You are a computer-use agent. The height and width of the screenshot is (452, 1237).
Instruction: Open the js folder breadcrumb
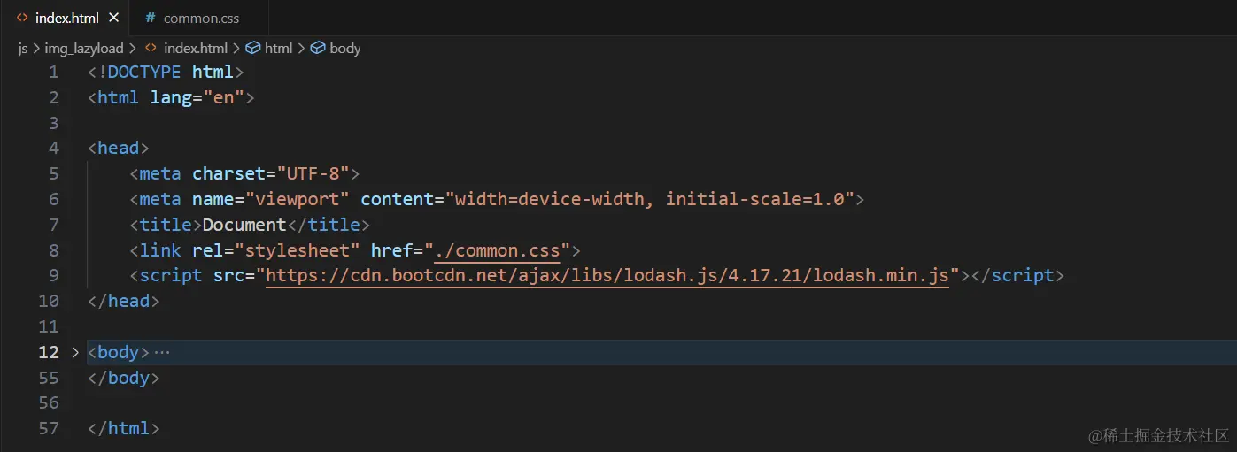tap(23, 48)
